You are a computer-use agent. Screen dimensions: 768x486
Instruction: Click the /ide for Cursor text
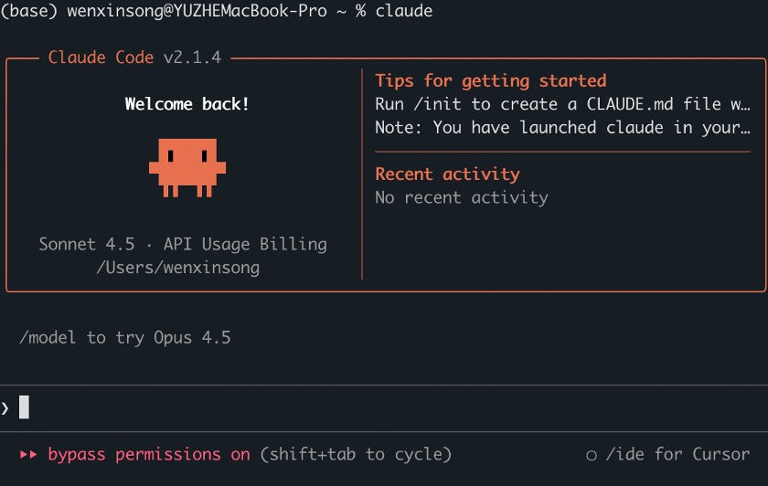(678, 454)
